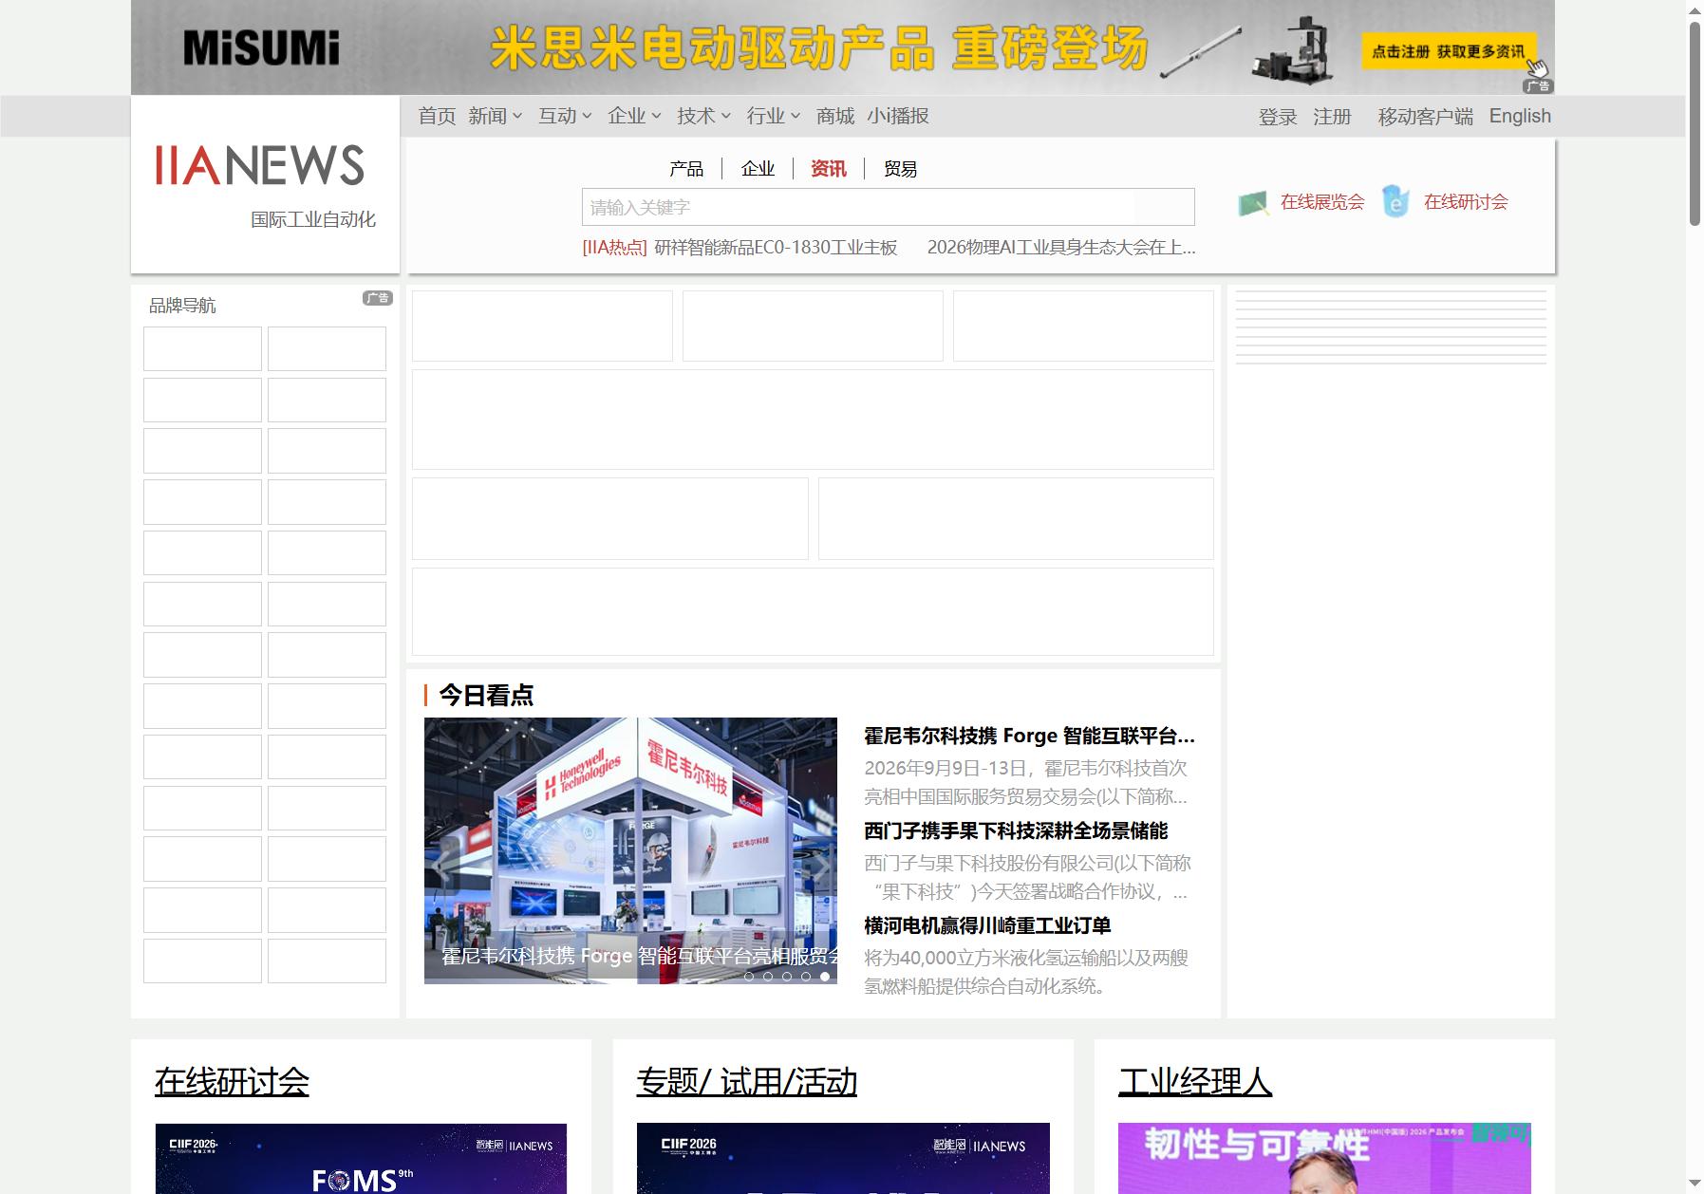Open the 专题/ 试用/活动 section heading
The width and height of the screenshot is (1704, 1194).
pyautogui.click(x=747, y=1082)
